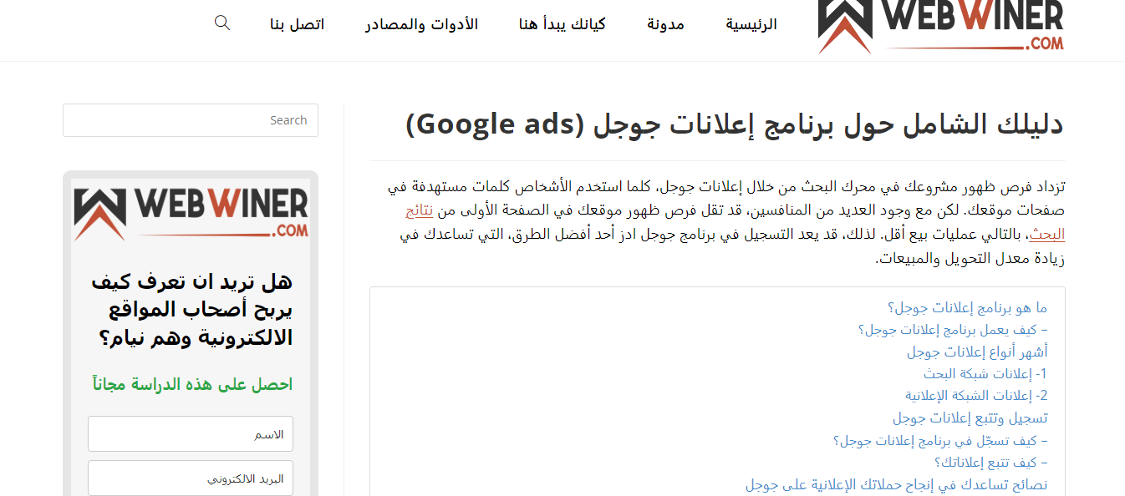Screen dimensions: 1125x496
Task: Click the WebWiner logo in sidebar widget
Action: point(191,214)
